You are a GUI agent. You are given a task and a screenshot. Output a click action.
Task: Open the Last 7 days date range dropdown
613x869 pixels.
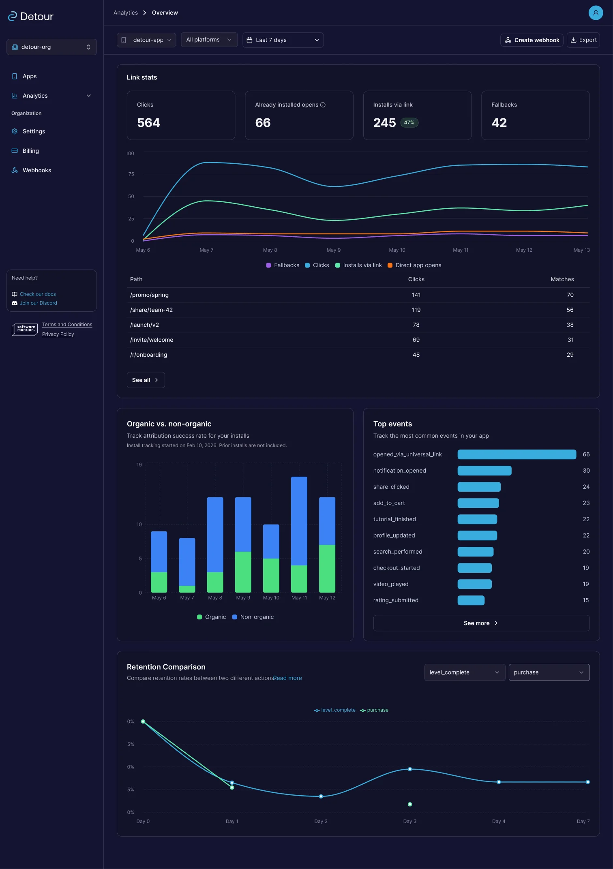[x=283, y=40]
